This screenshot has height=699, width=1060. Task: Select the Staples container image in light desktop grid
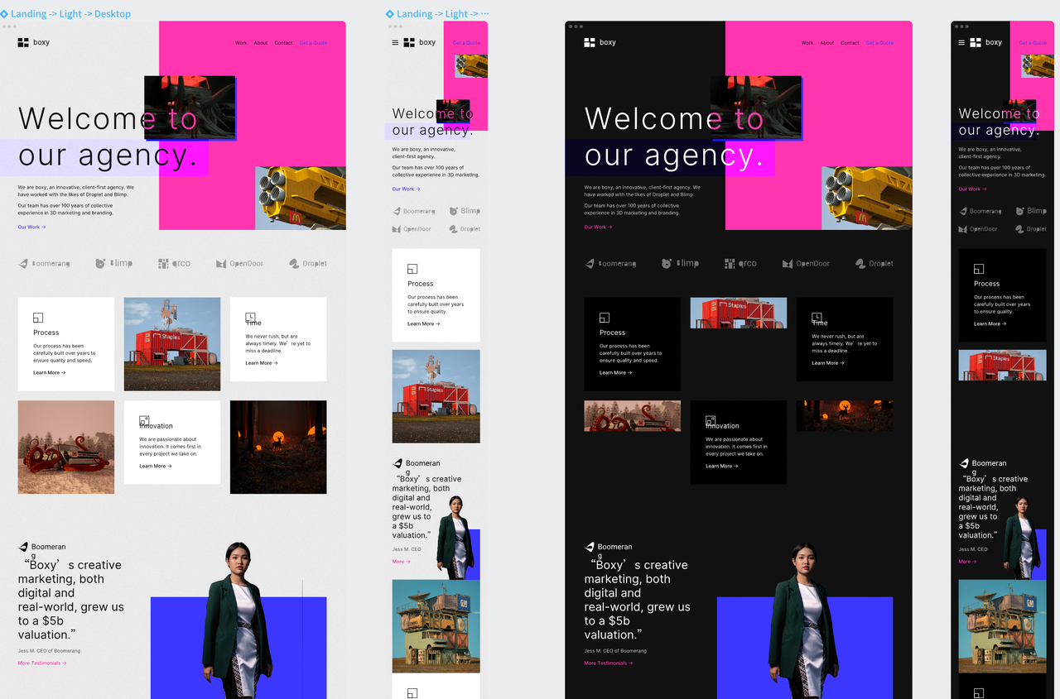click(x=172, y=344)
